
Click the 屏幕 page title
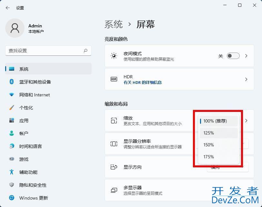(x=146, y=24)
